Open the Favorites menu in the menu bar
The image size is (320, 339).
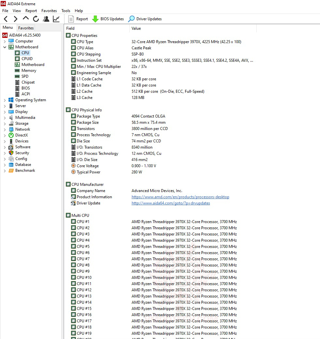coord(49,10)
